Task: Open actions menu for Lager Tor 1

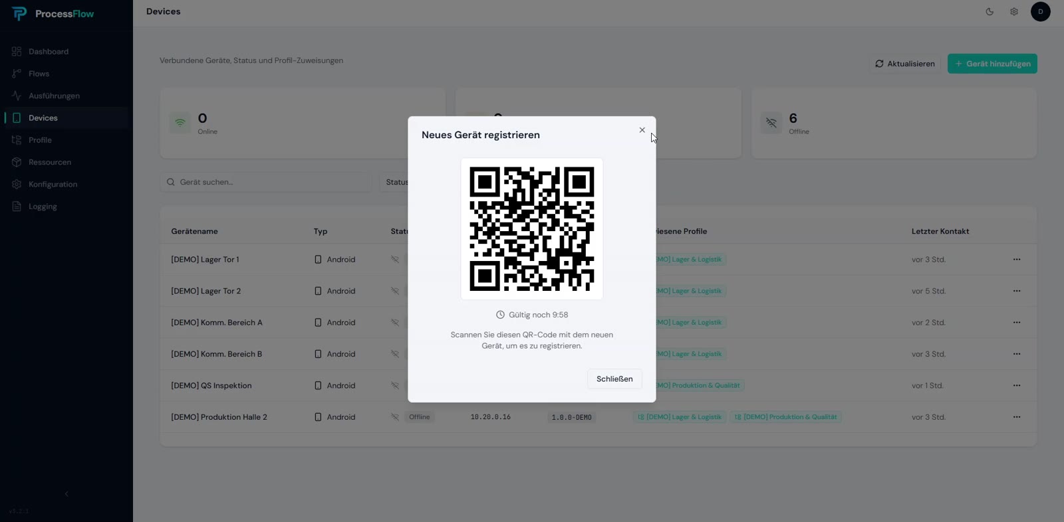Action: pyautogui.click(x=1017, y=260)
